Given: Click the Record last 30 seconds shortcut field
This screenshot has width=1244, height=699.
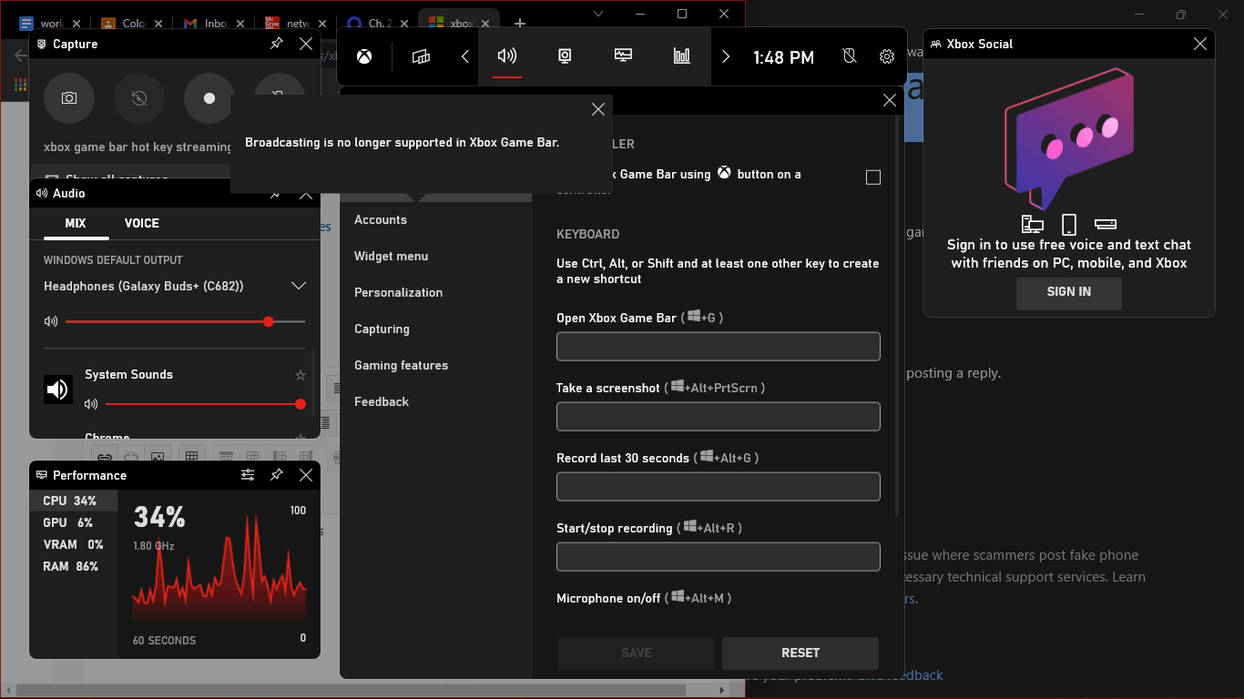Looking at the screenshot, I should click(719, 486).
